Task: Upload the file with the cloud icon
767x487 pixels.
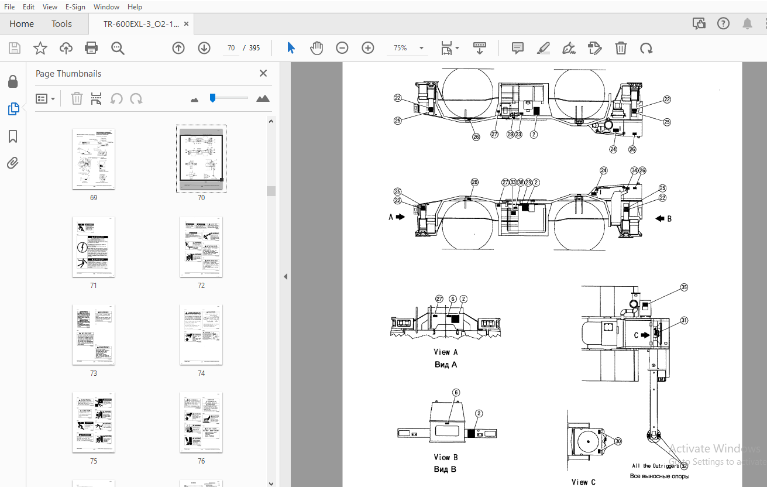Action: coord(66,48)
